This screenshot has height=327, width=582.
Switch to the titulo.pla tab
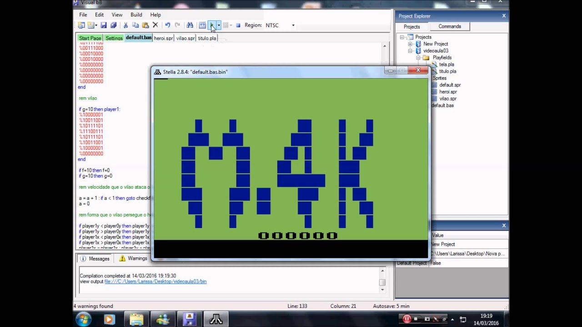tap(207, 38)
